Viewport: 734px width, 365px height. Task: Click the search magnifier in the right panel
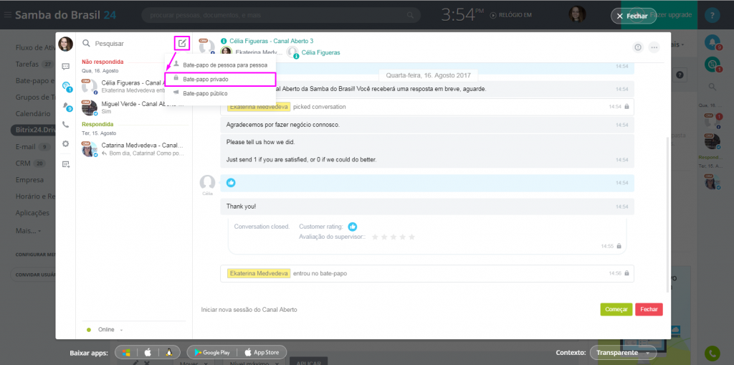point(712,87)
